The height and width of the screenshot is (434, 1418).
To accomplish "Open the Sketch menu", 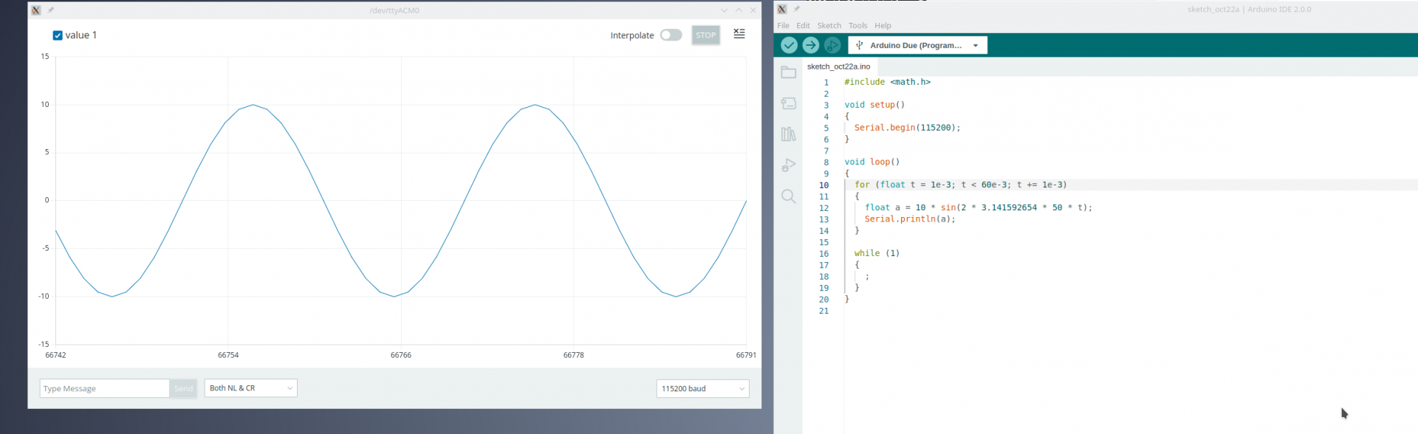I will click(x=829, y=26).
